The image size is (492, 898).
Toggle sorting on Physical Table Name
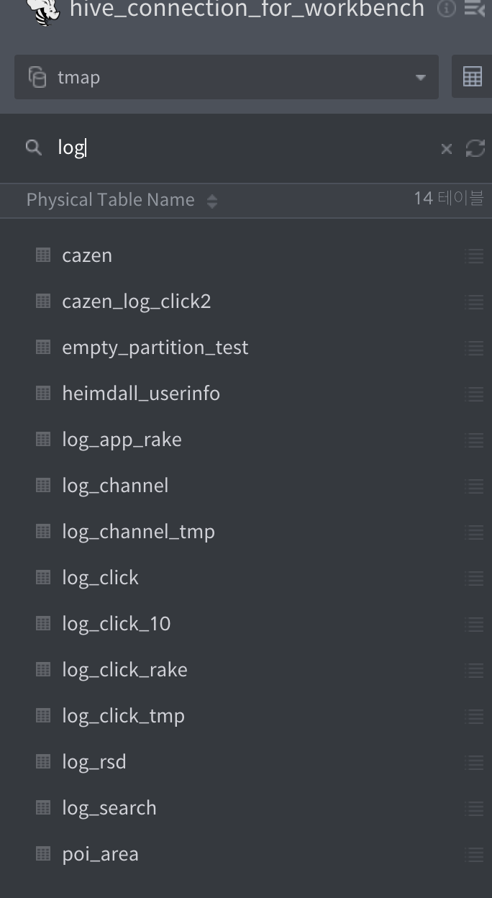[110, 199]
